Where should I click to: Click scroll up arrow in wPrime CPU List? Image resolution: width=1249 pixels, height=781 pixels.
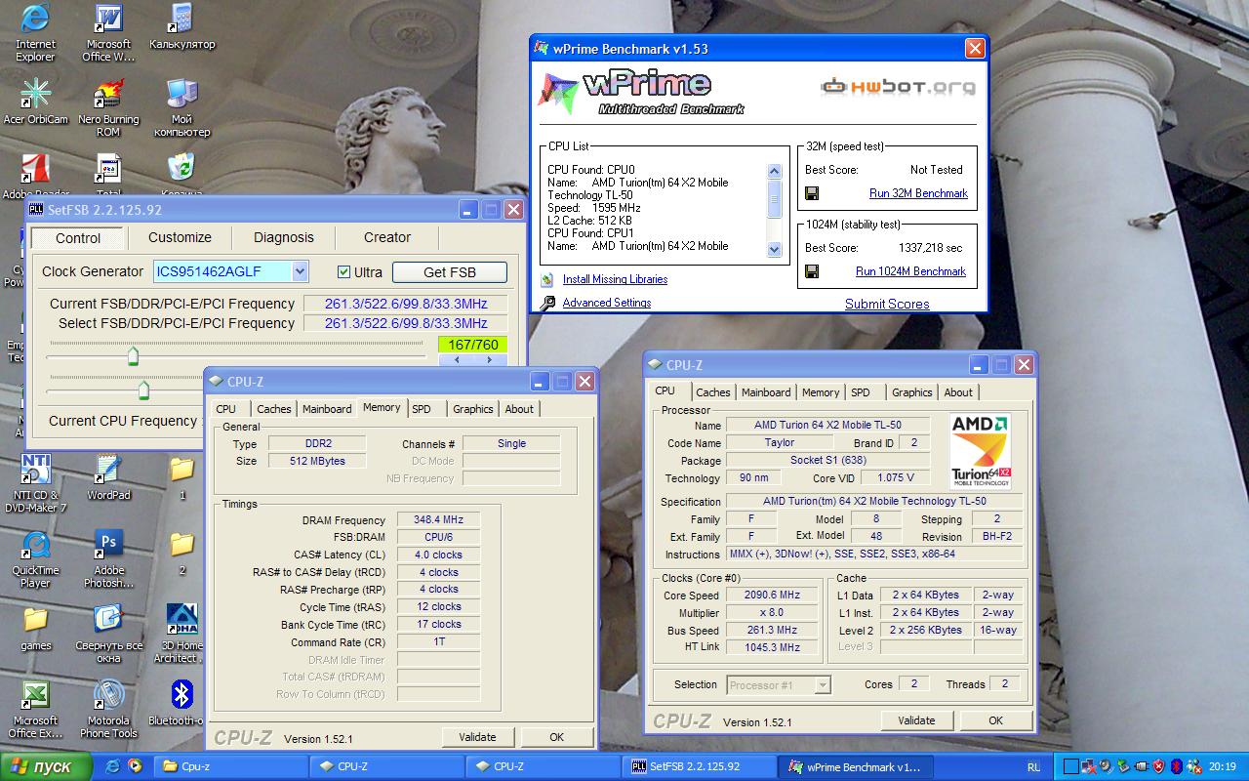775,171
